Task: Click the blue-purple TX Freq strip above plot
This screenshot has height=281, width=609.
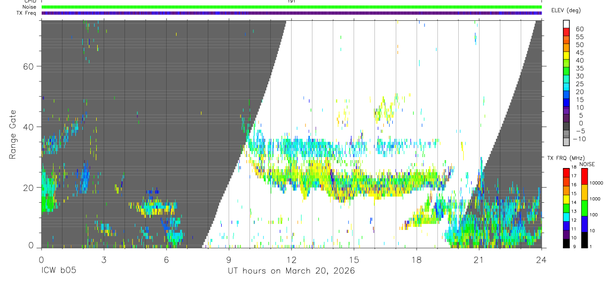Action: click(x=292, y=13)
